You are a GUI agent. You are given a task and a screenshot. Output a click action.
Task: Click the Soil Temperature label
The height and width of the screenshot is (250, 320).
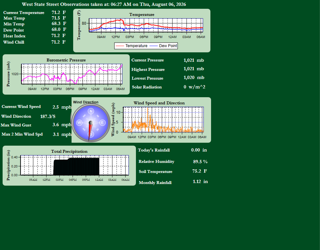click(155, 171)
